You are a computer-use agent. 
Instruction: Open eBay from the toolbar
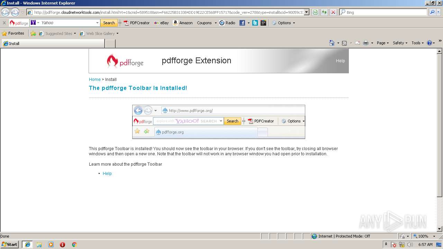[161, 23]
